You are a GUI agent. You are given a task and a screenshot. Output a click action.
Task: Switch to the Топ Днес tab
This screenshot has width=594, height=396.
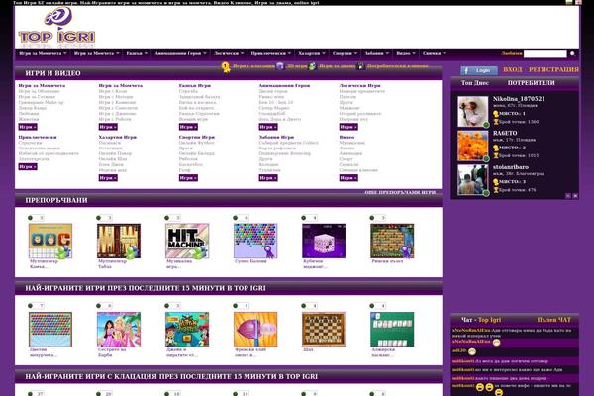tap(474, 82)
